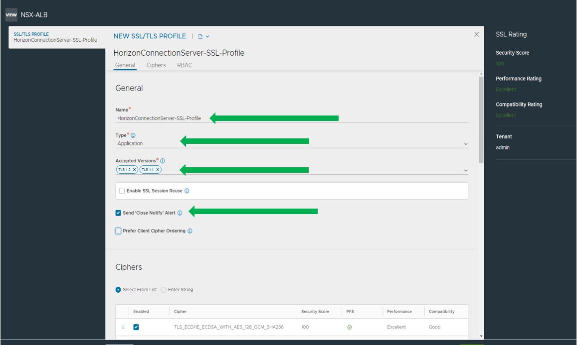
Task: Click the scrollbar down arrow
Action: pyautogui.click(x=481, y=336)
